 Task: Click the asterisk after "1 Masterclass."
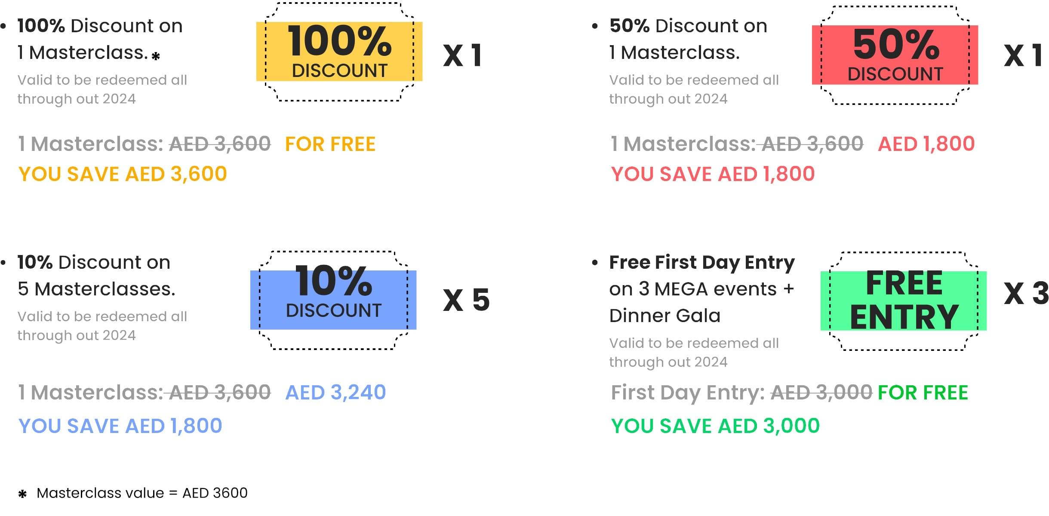[156, 56]
